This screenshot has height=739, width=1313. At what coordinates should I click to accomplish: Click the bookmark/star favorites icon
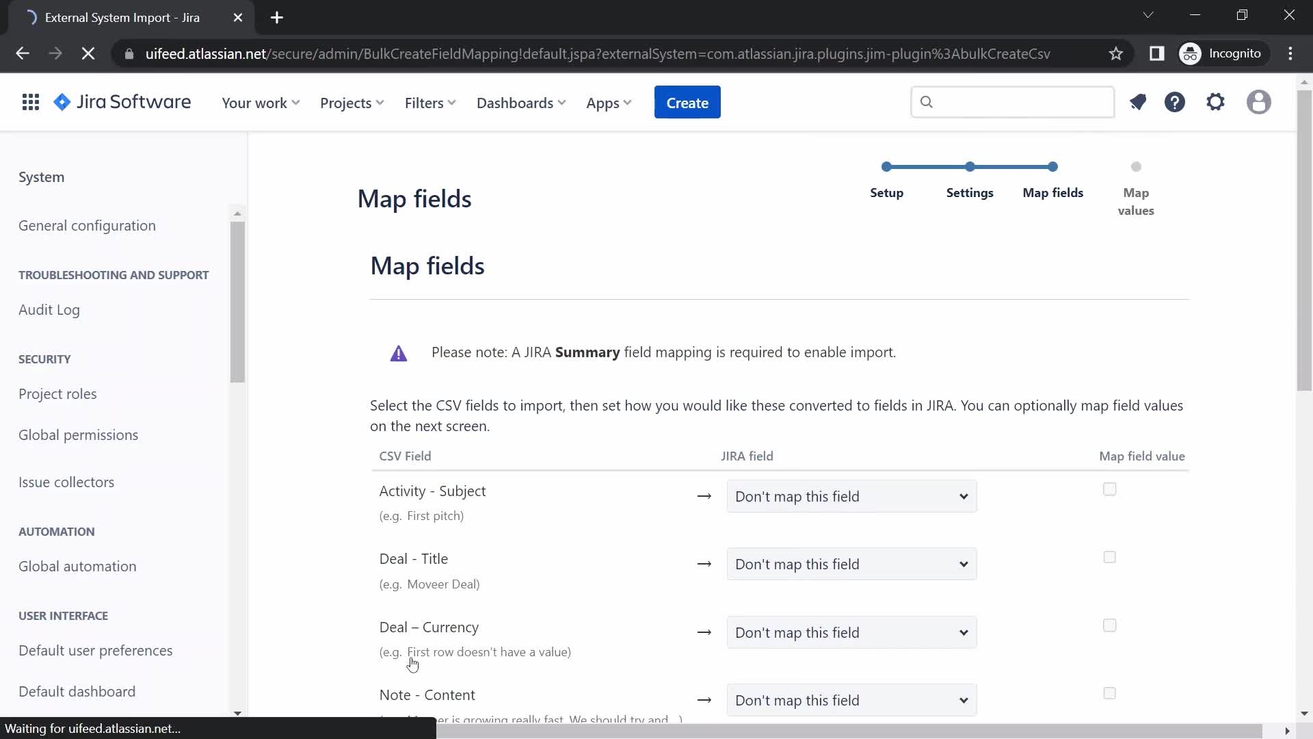point(1118,52)
